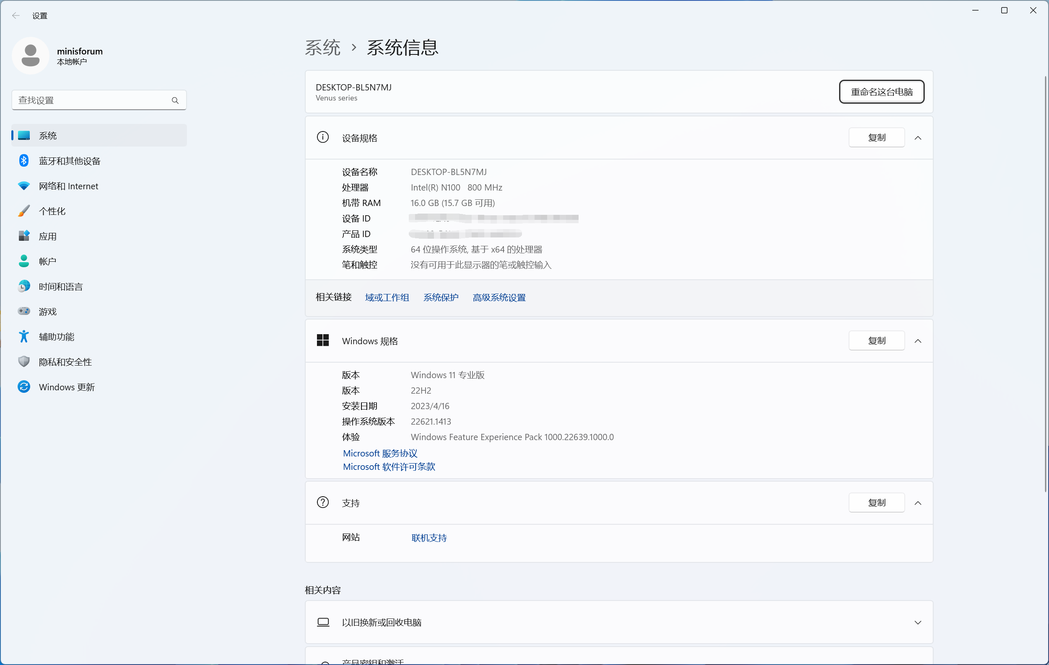Screen dimensions: 1049x665
Task: Open Privacy & Security shield icon
Action: click(x=24, y=362)
